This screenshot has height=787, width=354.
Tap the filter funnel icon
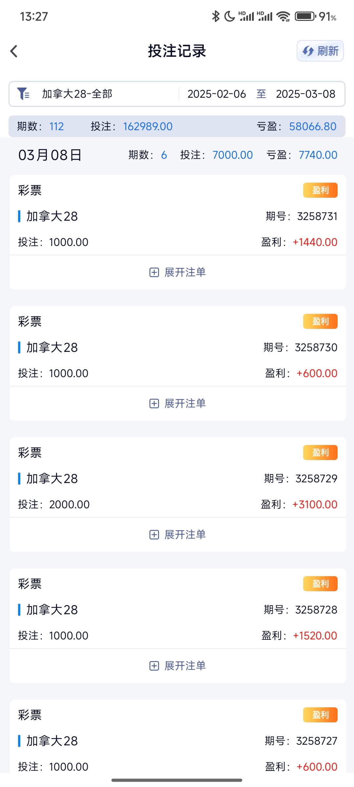(x=23, y=94)
